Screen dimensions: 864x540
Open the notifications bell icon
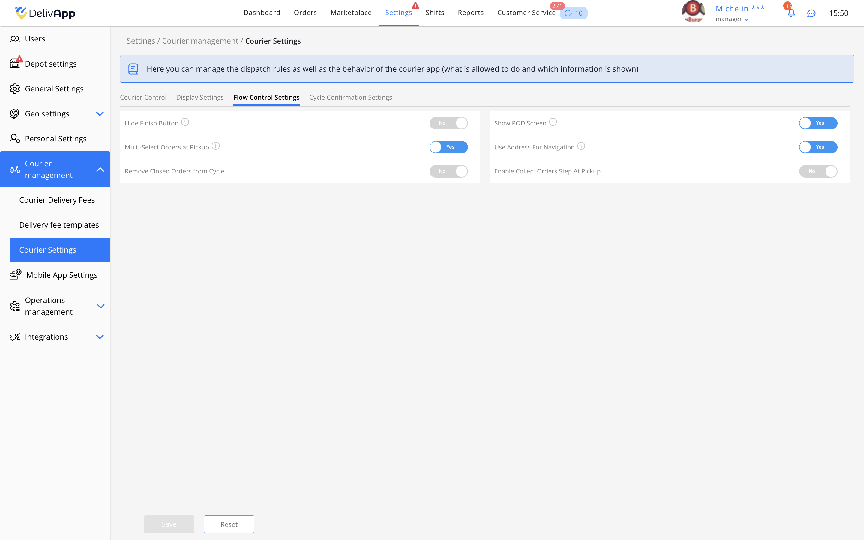[x=791, y=13]
